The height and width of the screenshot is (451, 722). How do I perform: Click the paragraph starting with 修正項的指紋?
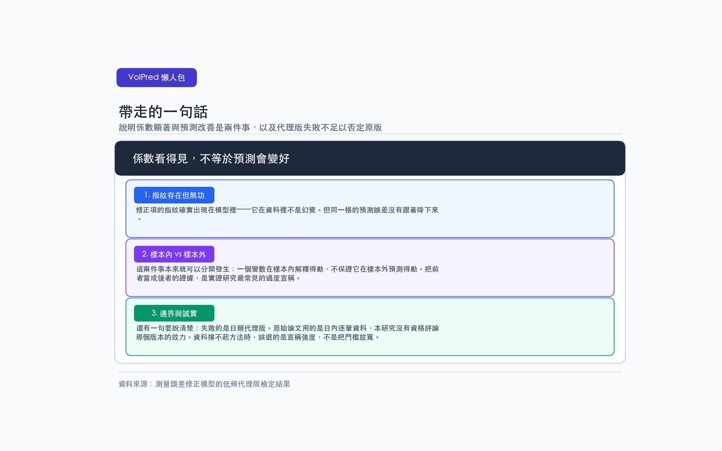[x=287, y=214]
